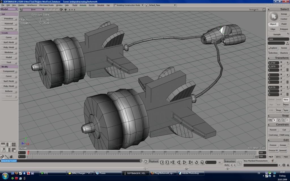Click the Select arrow tool icon
Viewport: 290px width, 181px height.
[273, 16]
